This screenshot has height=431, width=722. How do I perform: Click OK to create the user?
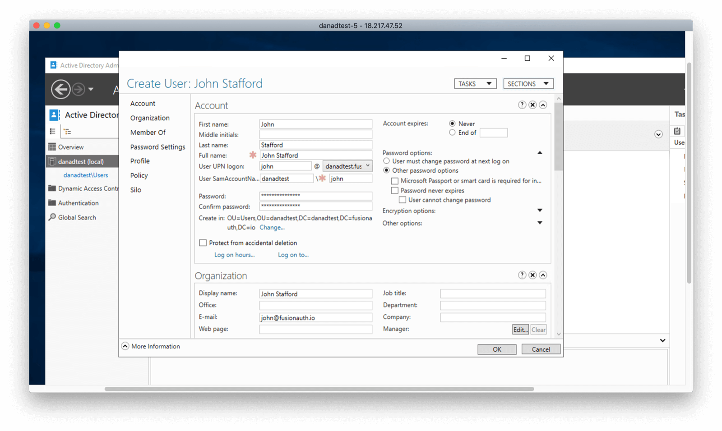(x=497, y=349)
